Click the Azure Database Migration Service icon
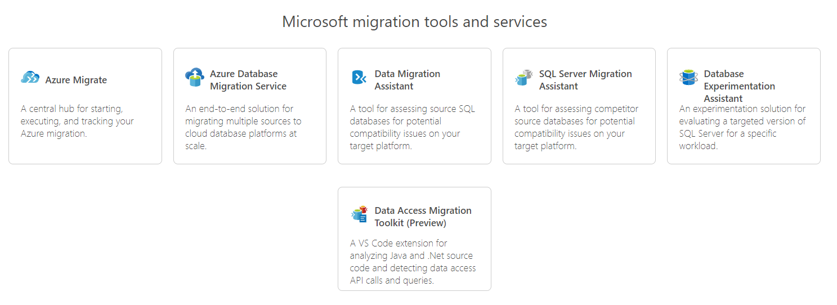Image resolution: width=837 pixels, height=305 pixels. tap(195, 78)
